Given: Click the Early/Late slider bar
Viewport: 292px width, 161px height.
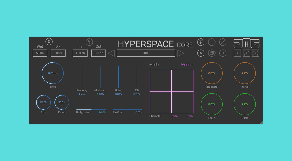Looking at the screenshot, I should coord(91,109).
